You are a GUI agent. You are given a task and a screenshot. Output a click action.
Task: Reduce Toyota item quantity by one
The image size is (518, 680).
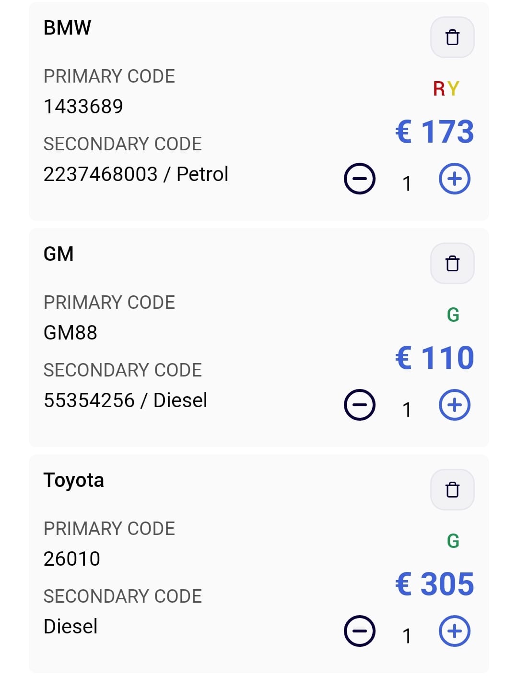(360, 631)
